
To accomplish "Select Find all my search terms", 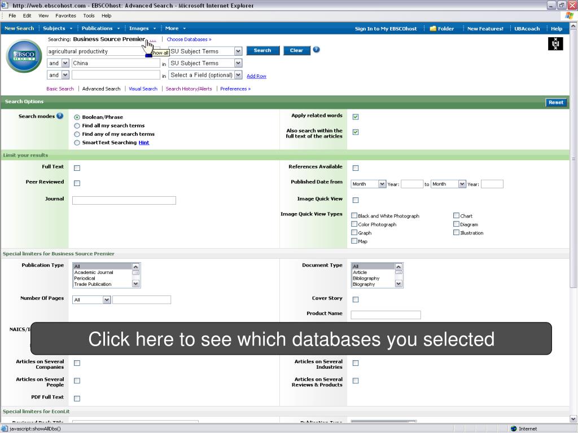I will click(x=77, y=126).
